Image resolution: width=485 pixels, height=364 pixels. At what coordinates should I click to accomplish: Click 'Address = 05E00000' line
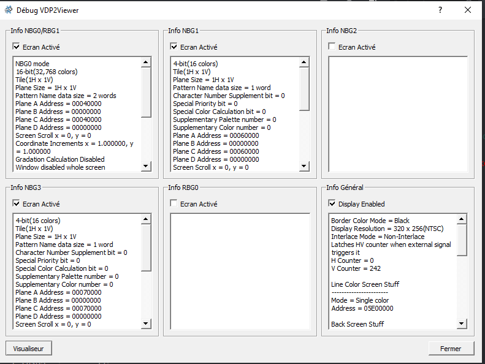coord(362,308)
